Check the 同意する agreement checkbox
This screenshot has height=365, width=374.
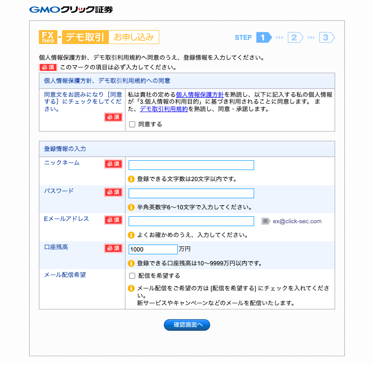[x=131, y=124]
